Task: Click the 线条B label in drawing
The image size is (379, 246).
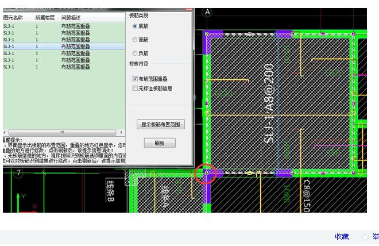Action: coord(110,190)
